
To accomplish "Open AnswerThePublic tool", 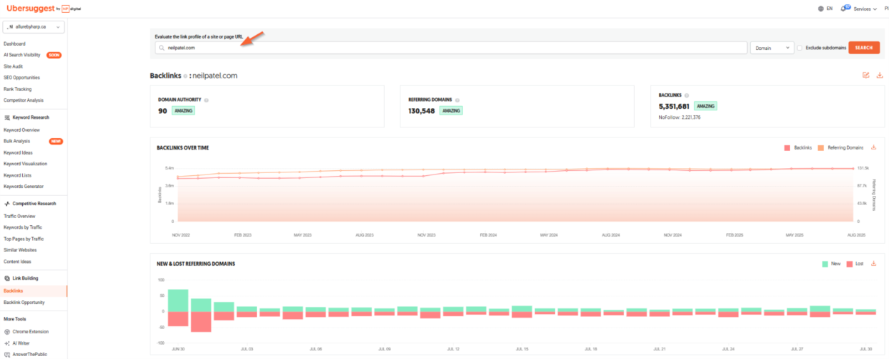I will [29, 354].
